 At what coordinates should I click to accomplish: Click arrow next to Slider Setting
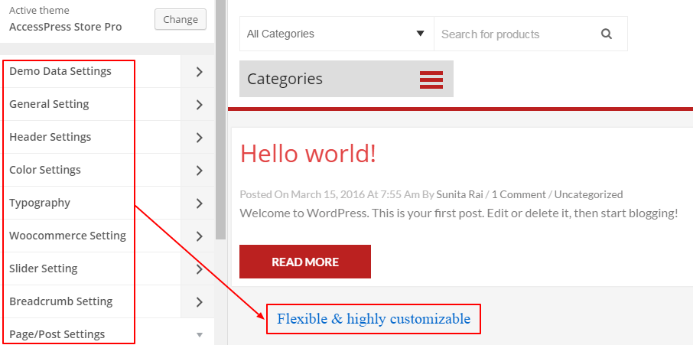click(x=199, y=269)
